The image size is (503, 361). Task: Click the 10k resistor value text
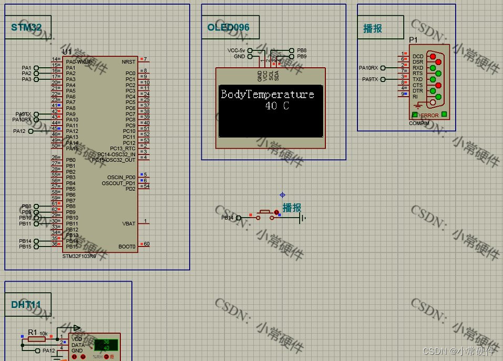coord(44,334)
